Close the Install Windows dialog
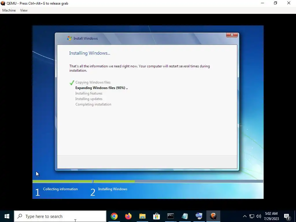Image resolution: width=296 pixels, height=222 pixels. pyautogui.click(x=232, y=35)
